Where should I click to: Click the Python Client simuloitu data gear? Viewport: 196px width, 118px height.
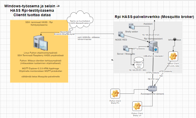(173, 56)
